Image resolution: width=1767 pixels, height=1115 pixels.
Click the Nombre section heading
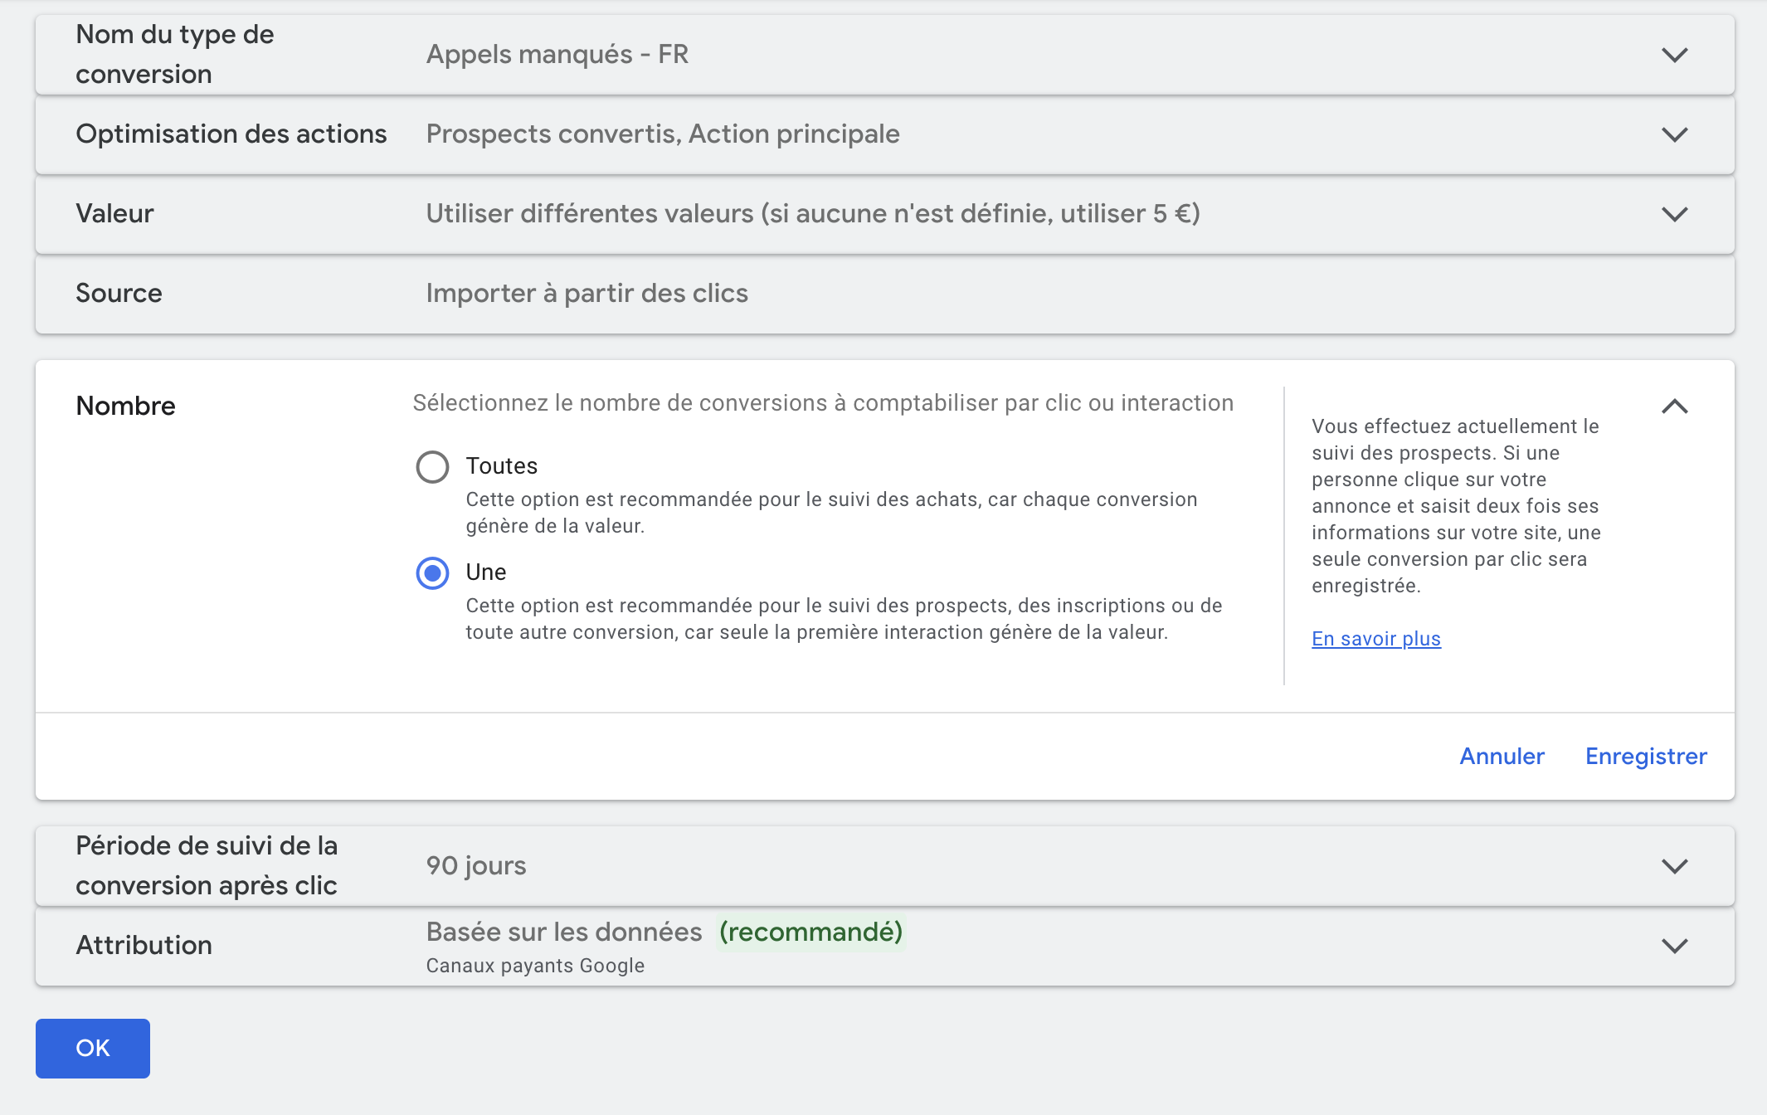tap(126, 407)
